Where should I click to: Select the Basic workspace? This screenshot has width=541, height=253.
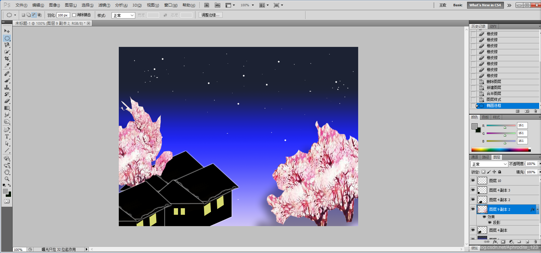coord(458,5)
